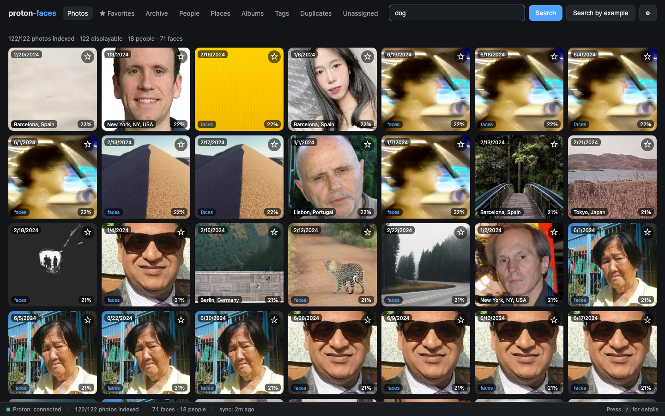Open the Favorites tab
665x416 pixels.
pos(117,13)
